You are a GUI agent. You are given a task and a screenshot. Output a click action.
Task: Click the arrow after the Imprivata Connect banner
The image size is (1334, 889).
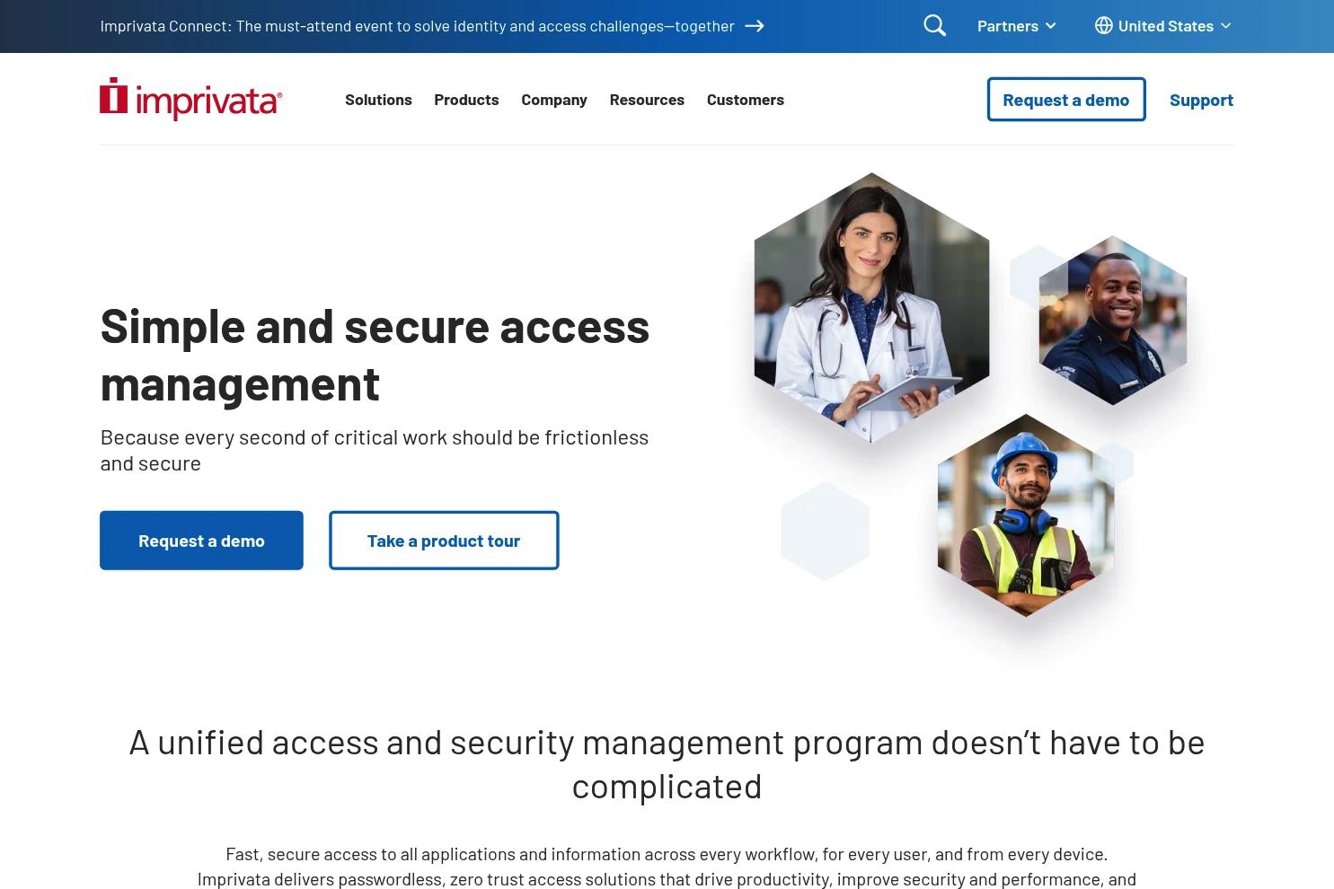[755, 26]
